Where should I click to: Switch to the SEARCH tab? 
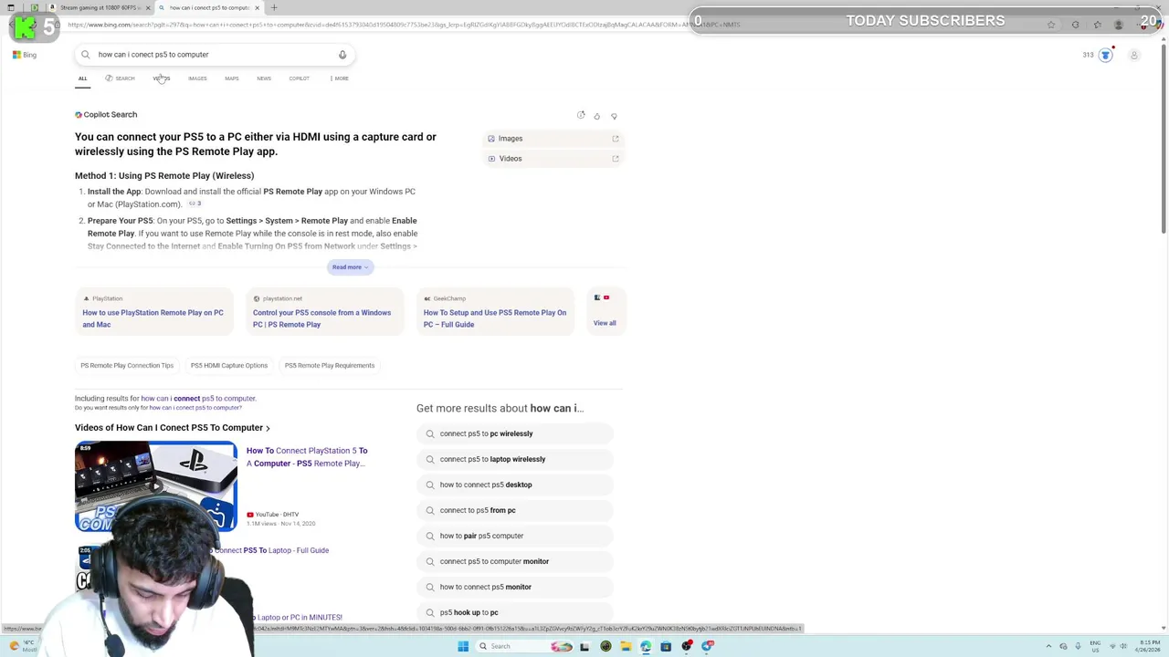pyautogui.click(x=120, y=78)
